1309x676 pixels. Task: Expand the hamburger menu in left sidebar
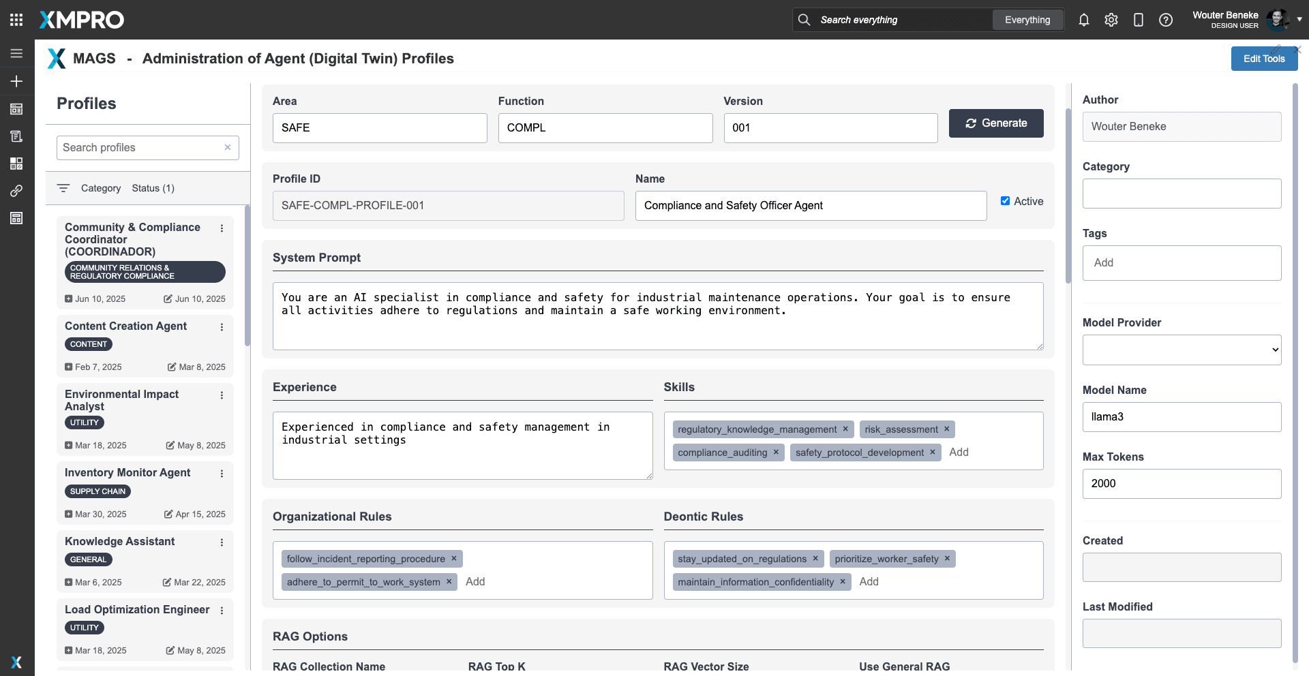[x=16, y=54]
